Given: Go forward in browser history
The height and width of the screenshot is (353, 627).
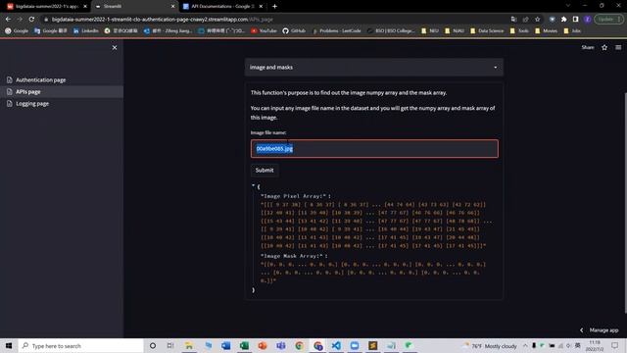Looking at the screenshot, I should click(20, 20).
